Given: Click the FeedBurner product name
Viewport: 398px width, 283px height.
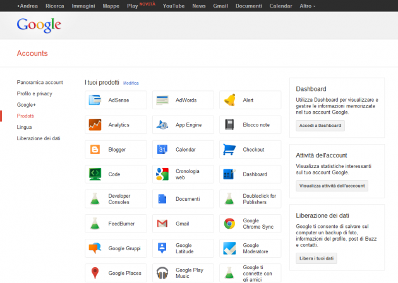Looking at the screenshot, I should (x=121, y=224).
